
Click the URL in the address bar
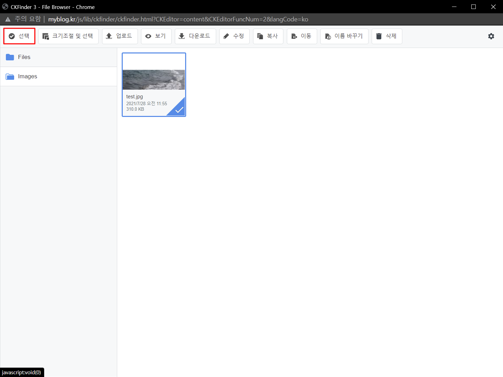coord(178,19)
